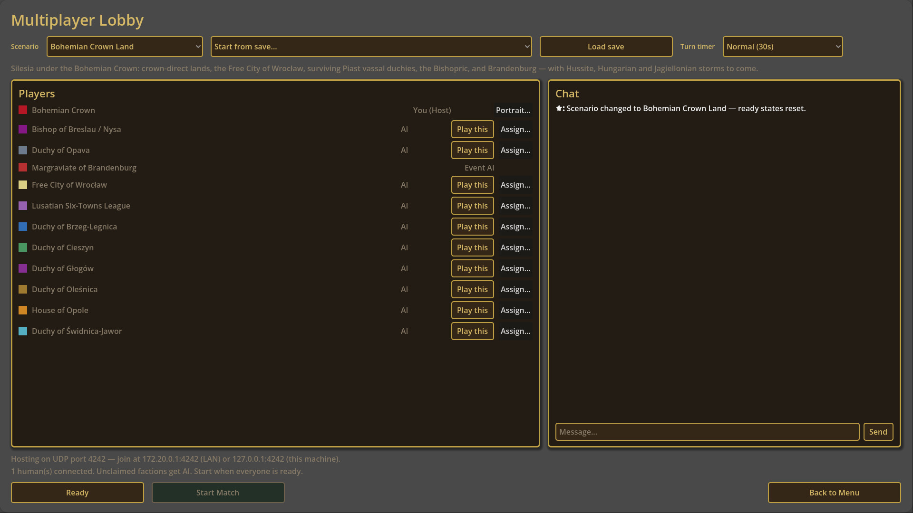The width and height of the screenshot is (913, 513).
Task: Open Portrait options for Bohemian Crown
Action: (513, 110)
